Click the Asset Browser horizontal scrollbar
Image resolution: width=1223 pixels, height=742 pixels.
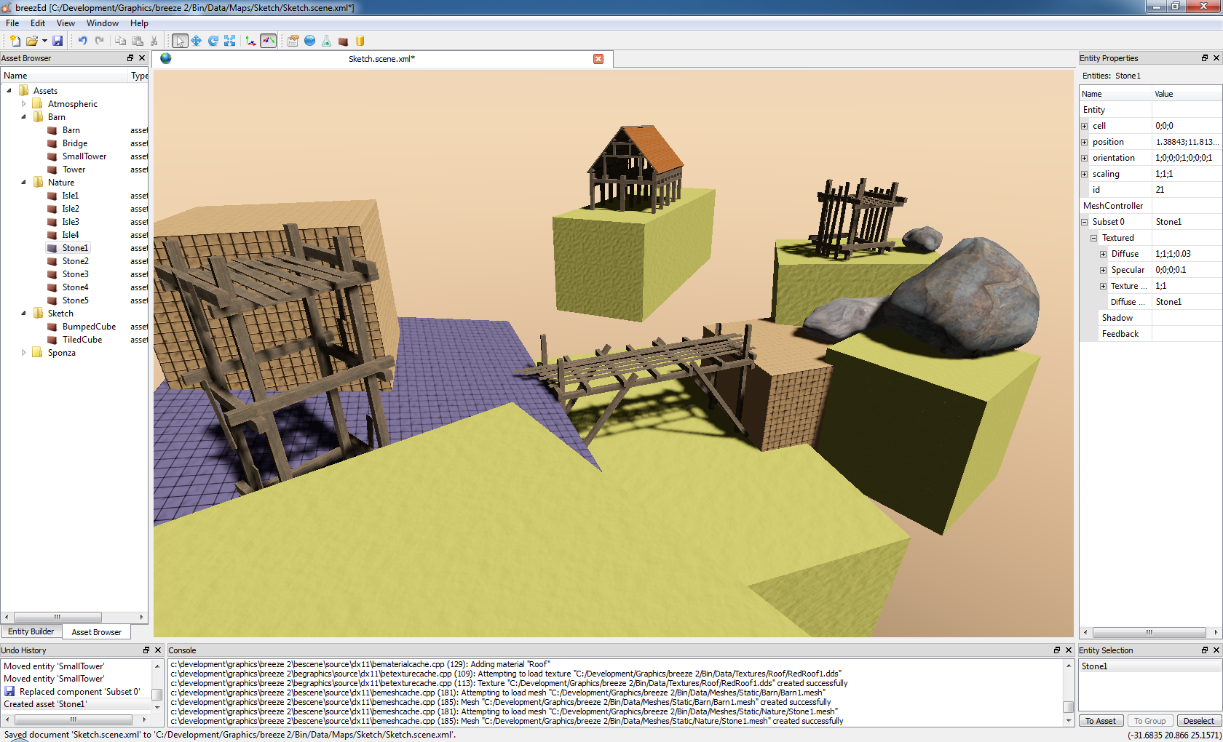(x=57, y=617)
